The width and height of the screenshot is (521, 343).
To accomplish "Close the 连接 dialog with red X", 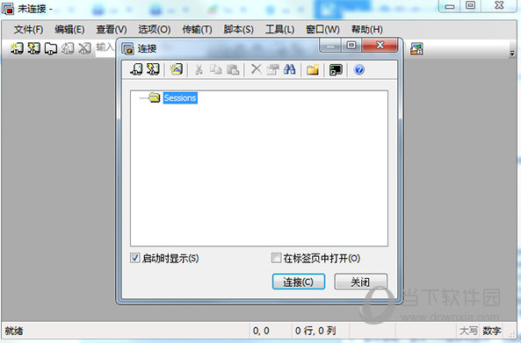I will pos(380,45).
